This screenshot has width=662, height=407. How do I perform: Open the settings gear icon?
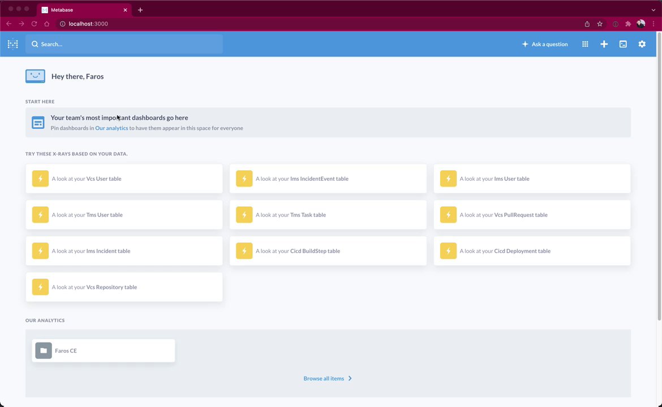coord(642,44)
